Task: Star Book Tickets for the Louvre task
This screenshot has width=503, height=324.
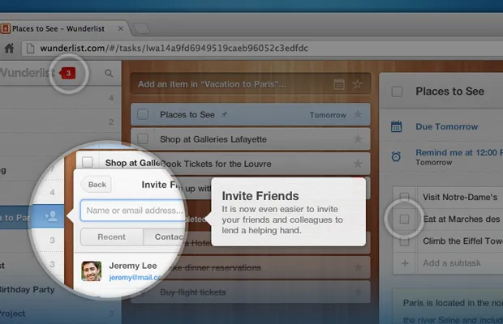Action: (358, 164)
